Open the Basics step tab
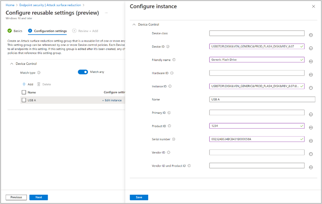This screenshot has width=322, height=204. coord(15,31)
